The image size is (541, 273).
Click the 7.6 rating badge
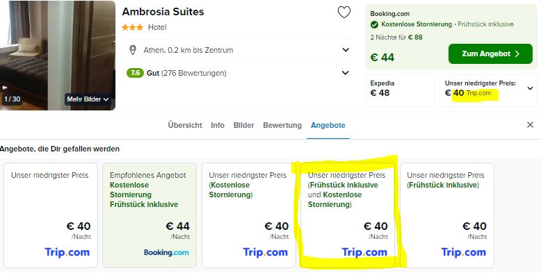[x=135, y=73]
